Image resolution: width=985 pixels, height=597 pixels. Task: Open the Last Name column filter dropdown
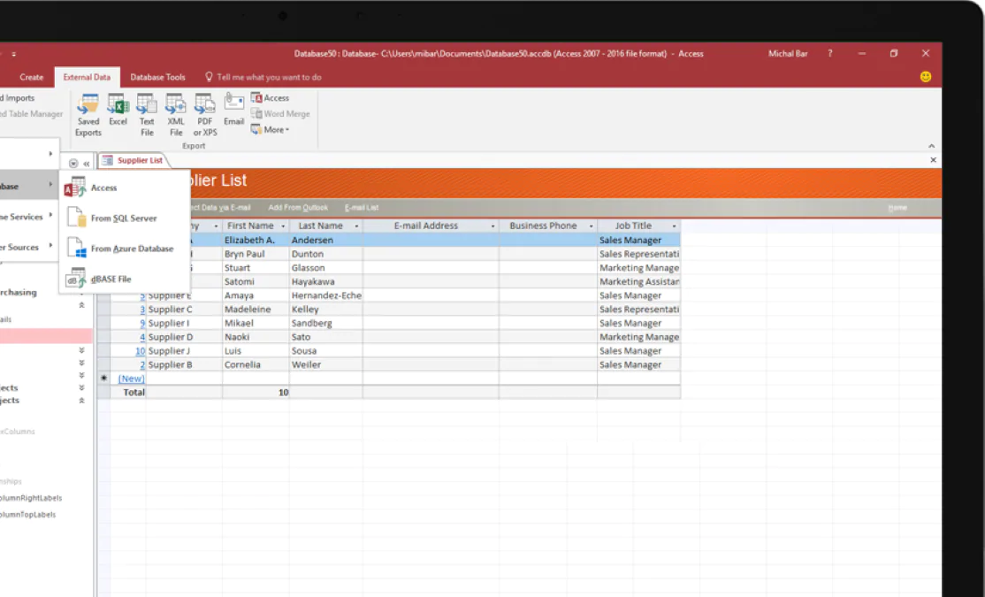(x=356, y=226)
